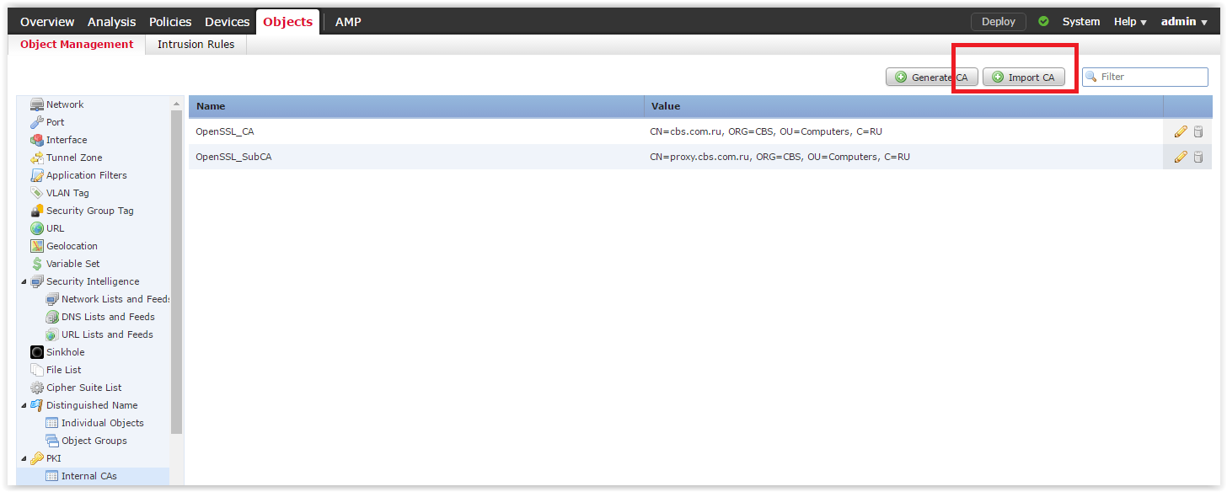Screen dimensions: 1227x492
Task: Click the green deployment status check icon
Action: pyautogui.click(x=1043, y=22)
